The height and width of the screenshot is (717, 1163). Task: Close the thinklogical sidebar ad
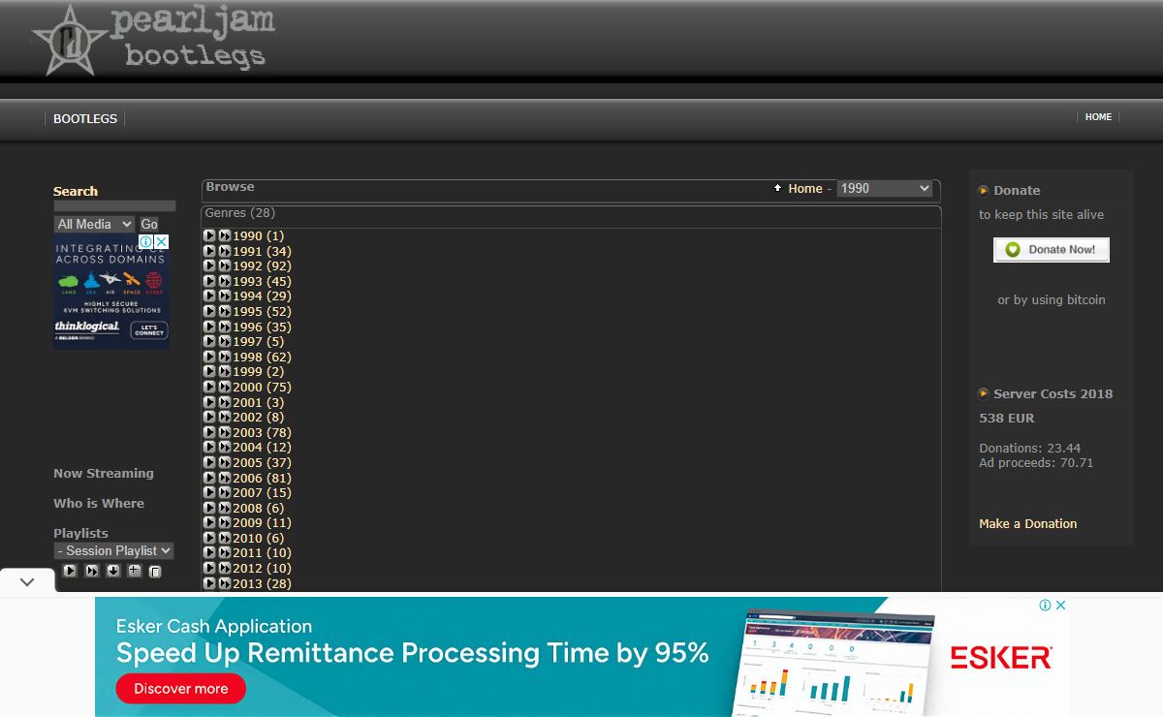162,241
